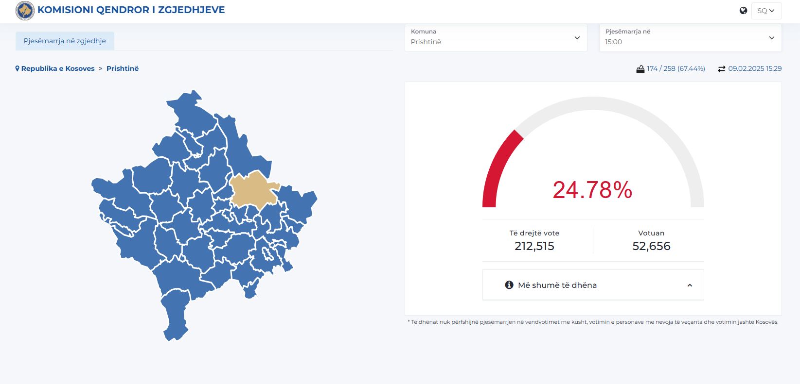The image size is (800, 384).
Task: Click the Prishtinë breadcrumb item
Action: pos(123,69)
